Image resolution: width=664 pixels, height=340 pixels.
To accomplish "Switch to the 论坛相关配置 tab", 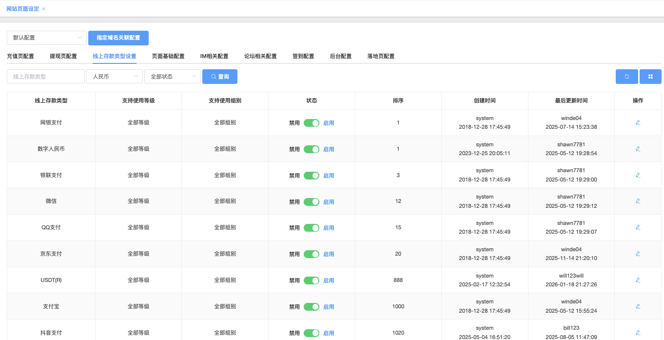I will click(260, 56).
